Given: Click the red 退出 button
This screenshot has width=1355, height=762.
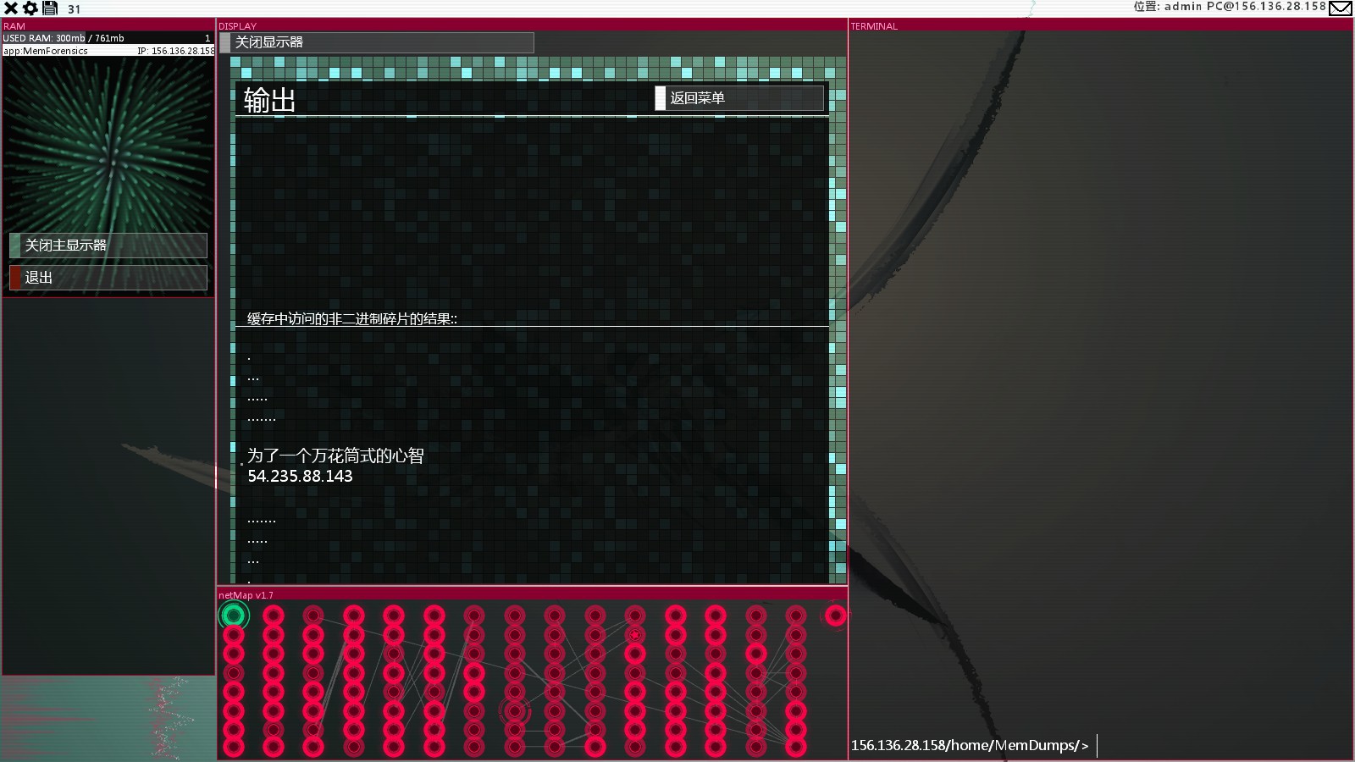Looking at the screenshot, I should (108, 278).
